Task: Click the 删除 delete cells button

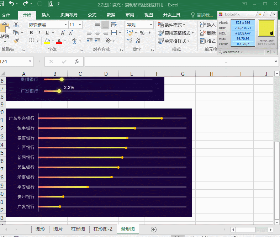Action: tap(208, 33)
